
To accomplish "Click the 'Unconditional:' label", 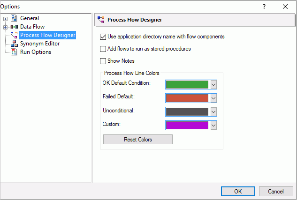I will tap(119, 111).
